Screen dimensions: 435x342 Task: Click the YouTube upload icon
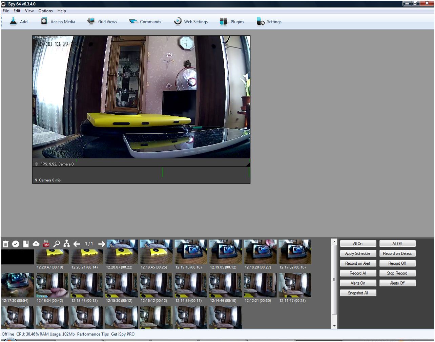click(x=46, y=243)
